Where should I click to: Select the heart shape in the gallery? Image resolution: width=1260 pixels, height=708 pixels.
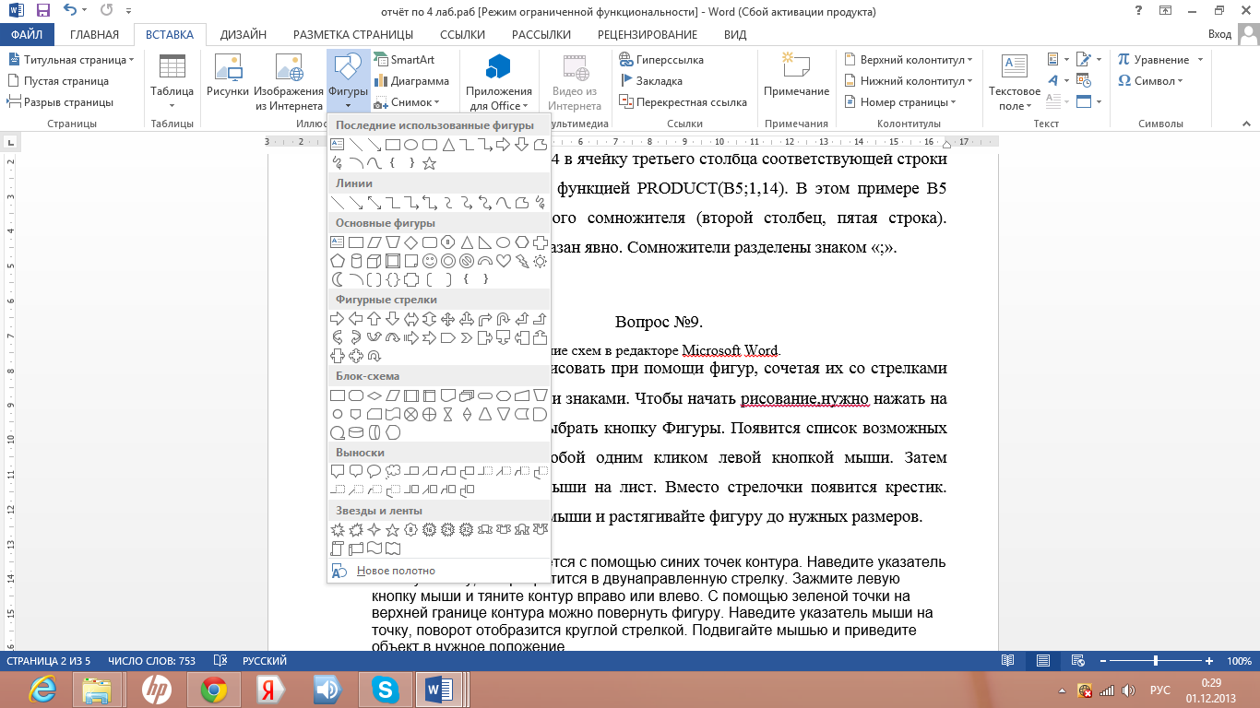[x=503, y=261]
